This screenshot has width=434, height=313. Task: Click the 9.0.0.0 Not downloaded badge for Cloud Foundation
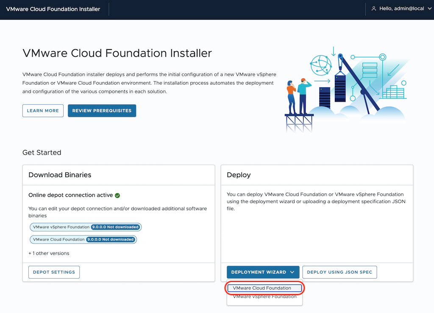coord(111,239)
